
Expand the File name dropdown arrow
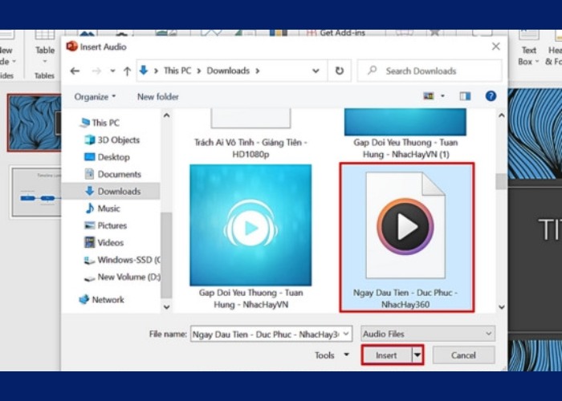coord(346,334)
